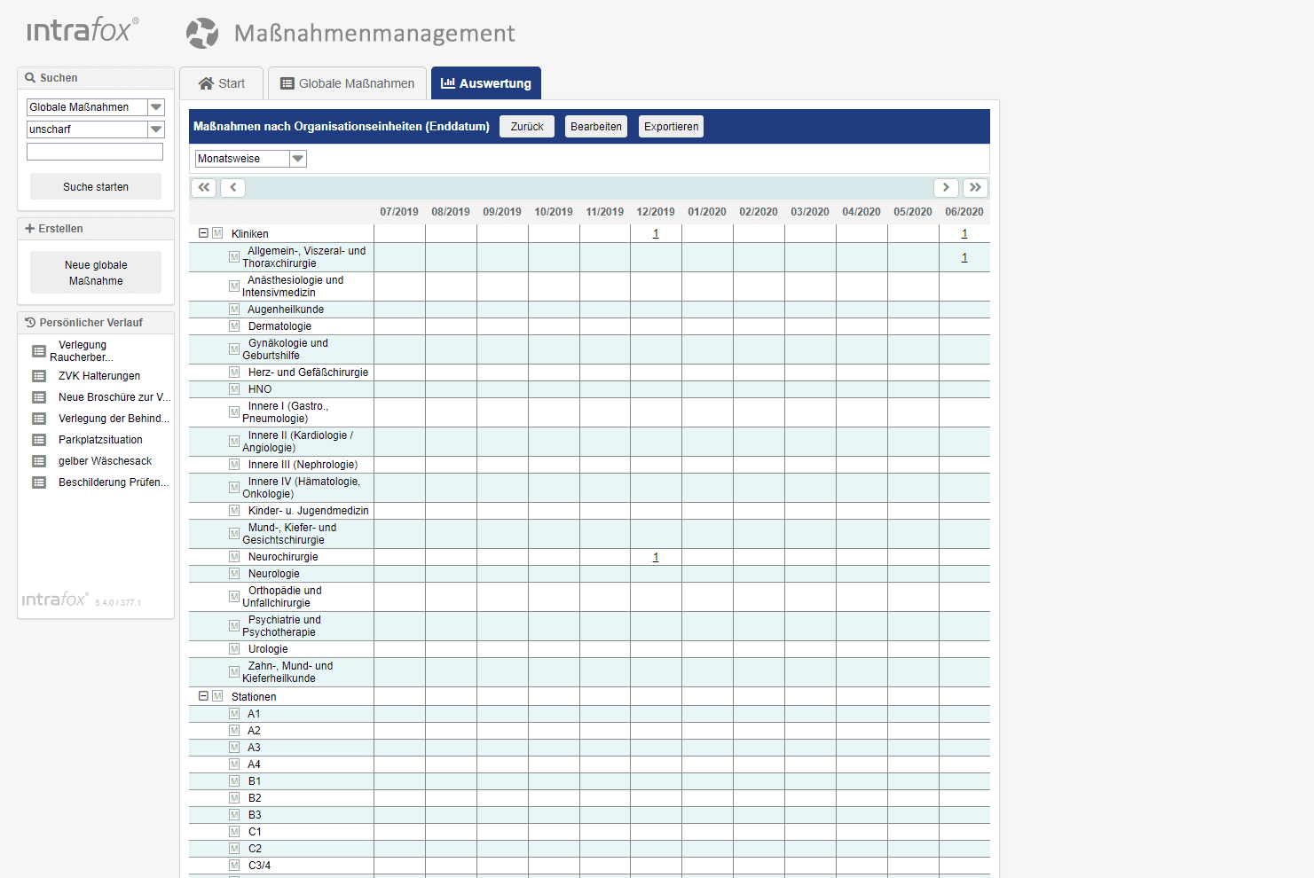Click the plus icon next to Erstellen
The image size is (1314, 878).
click(30, 228)
